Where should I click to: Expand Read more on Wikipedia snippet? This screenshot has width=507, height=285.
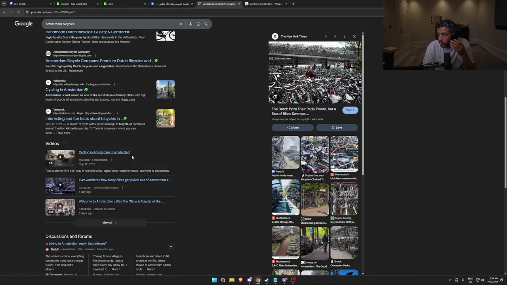coord(128,100)
